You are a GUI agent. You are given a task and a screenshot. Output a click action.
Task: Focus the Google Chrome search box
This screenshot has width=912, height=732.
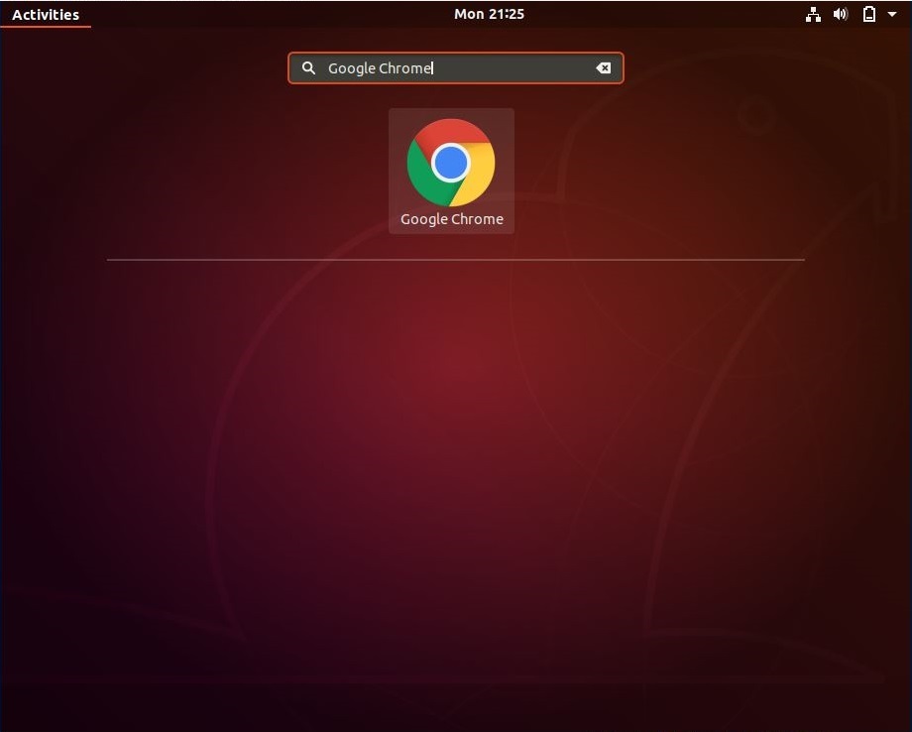point(455,68)
